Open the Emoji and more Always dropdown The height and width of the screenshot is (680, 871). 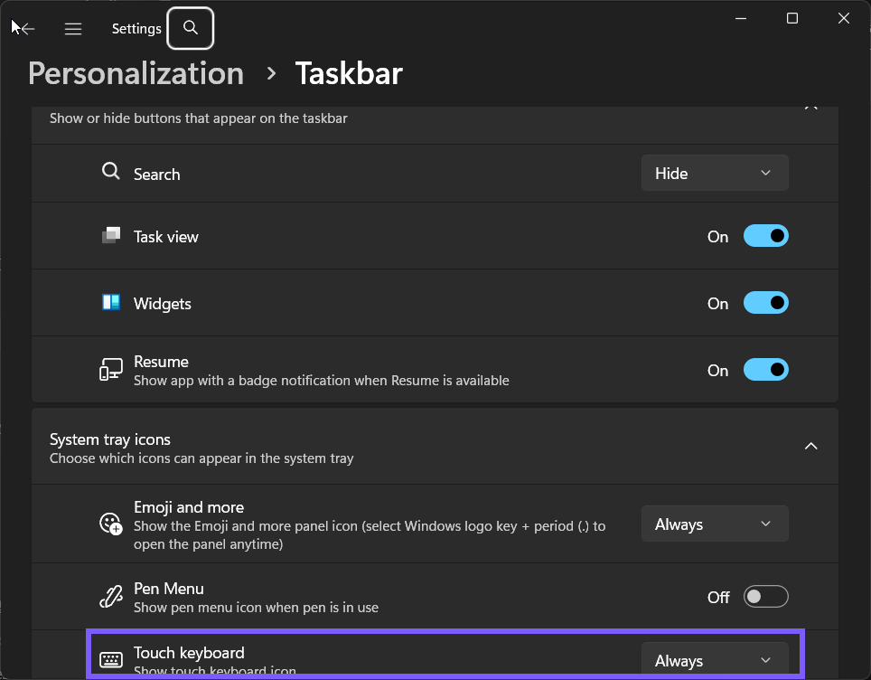click(715, 524)
